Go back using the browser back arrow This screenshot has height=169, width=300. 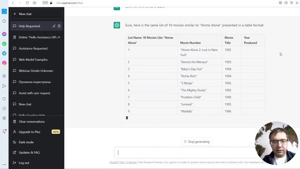click(13, 3)
